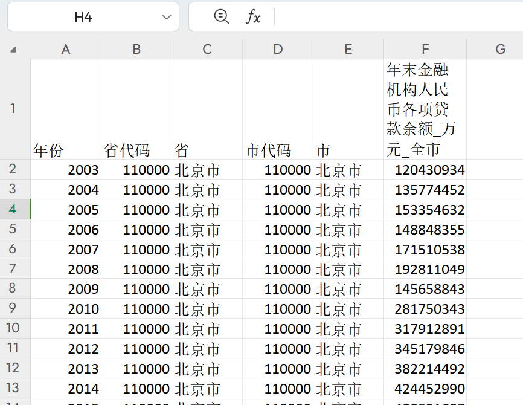Screen dimensions: 523x405
Task: Select the cell containing year 2011
Action: click(66, 329)
